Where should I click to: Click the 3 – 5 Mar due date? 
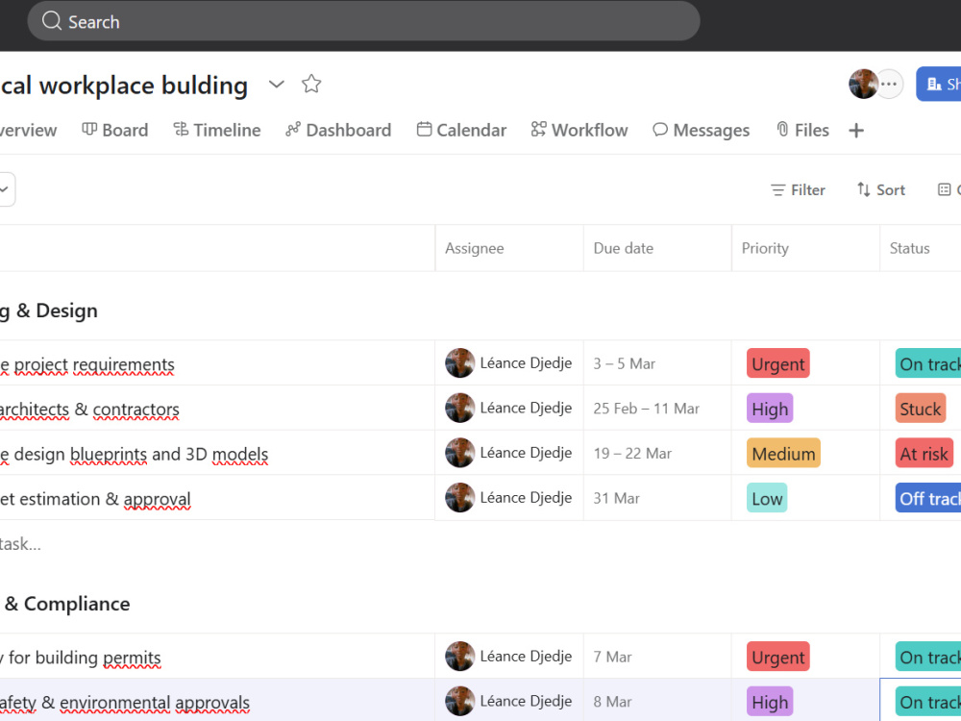(x=624, y=363)
